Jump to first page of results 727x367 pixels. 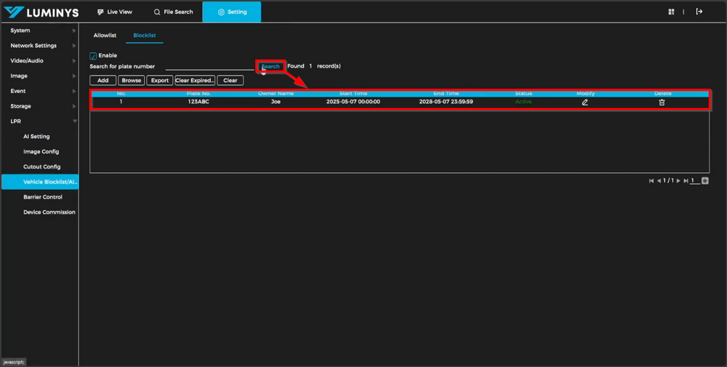(x=651, y=181)
